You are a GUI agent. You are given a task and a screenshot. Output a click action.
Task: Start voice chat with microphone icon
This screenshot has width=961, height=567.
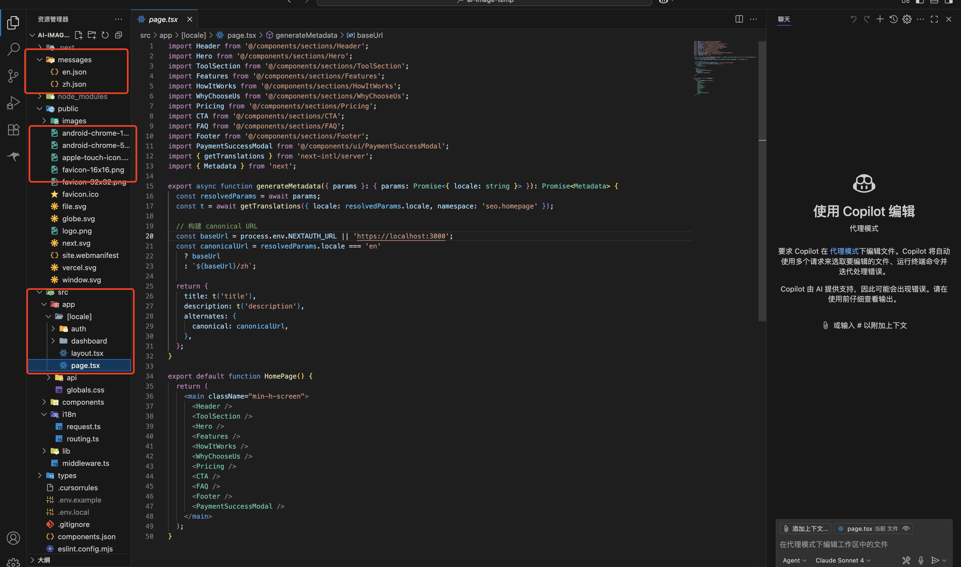click(921, 560)
